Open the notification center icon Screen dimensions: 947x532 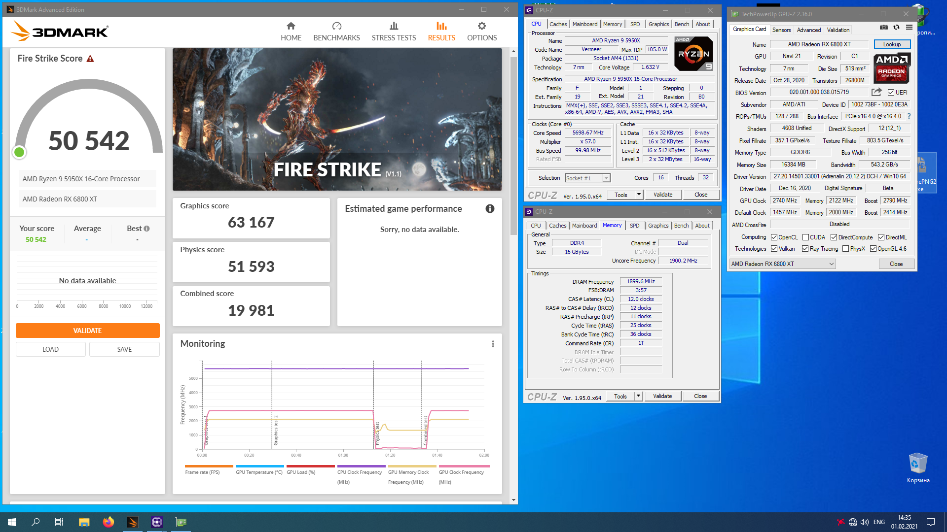point(931,522)
